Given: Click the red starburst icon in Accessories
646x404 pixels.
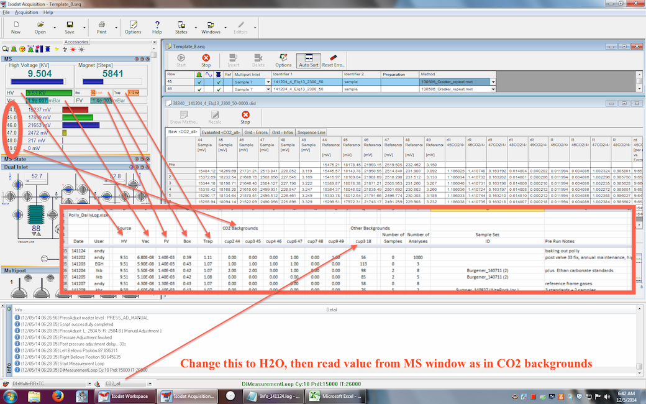Looking at the screenshot, I should (x=73, y=49).
